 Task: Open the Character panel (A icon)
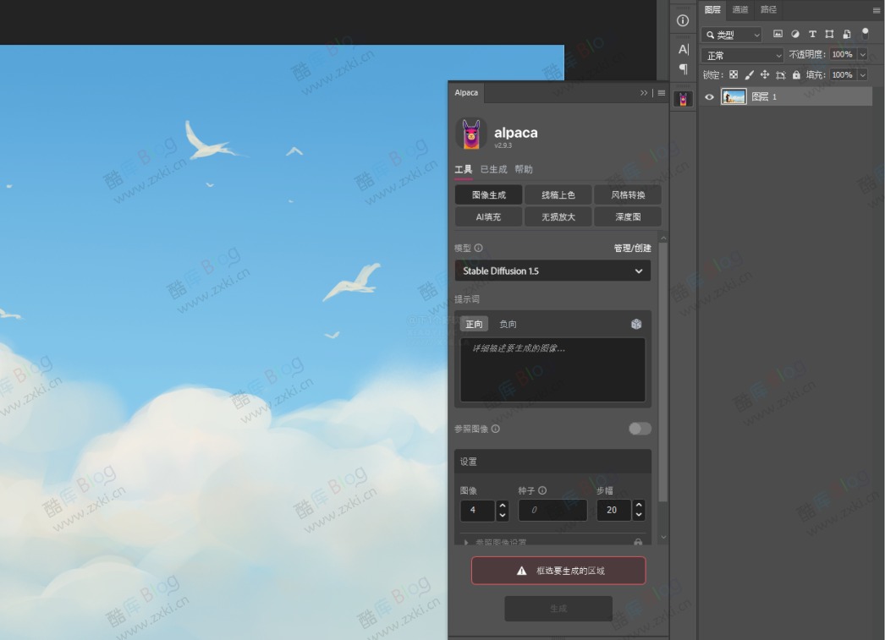(683, 49)
